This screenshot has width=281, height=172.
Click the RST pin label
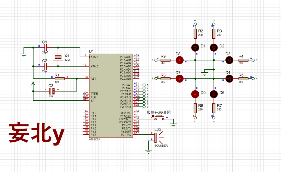click(93, 79)
